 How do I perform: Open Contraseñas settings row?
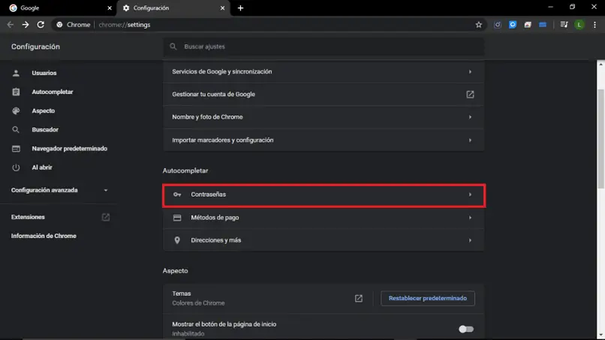324,194
